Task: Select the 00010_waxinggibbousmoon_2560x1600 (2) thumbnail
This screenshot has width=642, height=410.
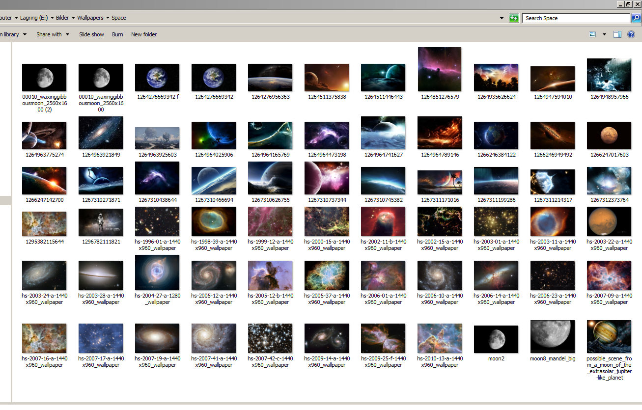Action: point(44,78)
